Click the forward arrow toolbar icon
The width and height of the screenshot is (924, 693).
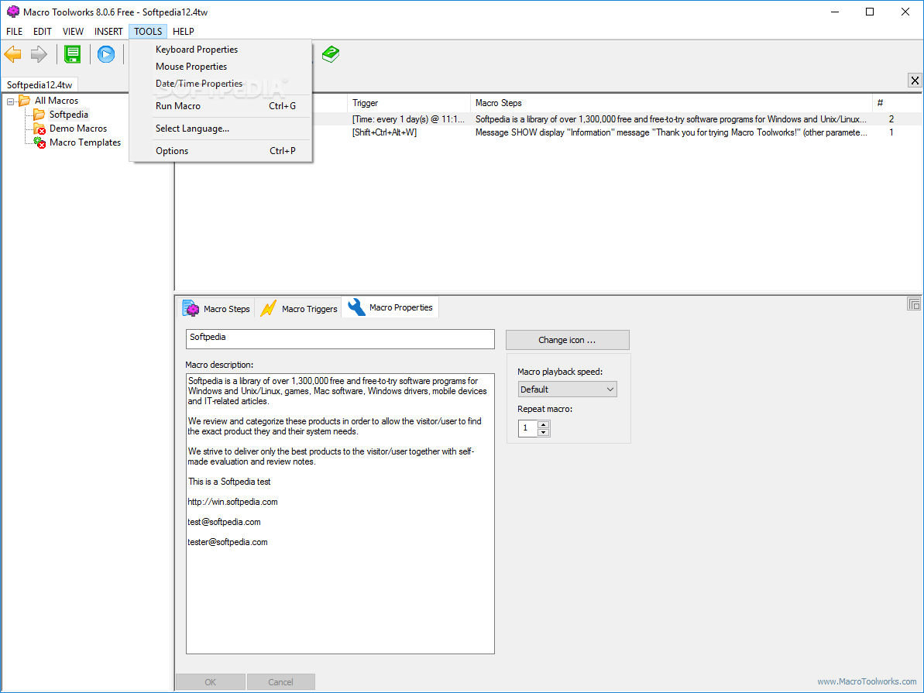pyautogui.click(x=39, y=54)
